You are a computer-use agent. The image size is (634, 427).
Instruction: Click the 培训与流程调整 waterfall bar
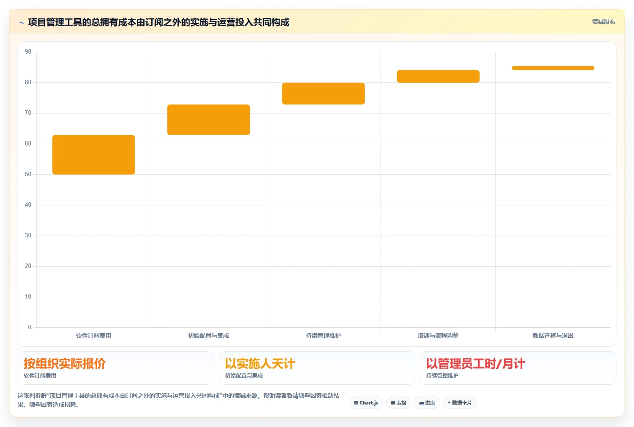point(438,76)
